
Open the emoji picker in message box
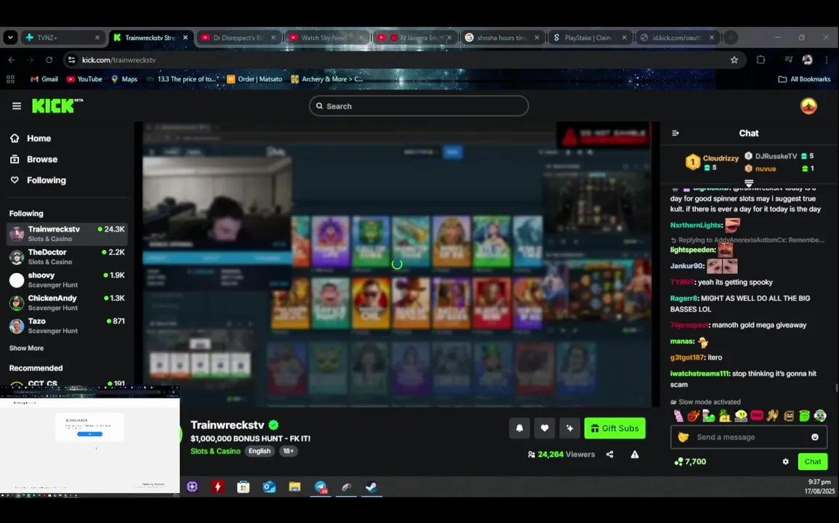coord(815,437)
